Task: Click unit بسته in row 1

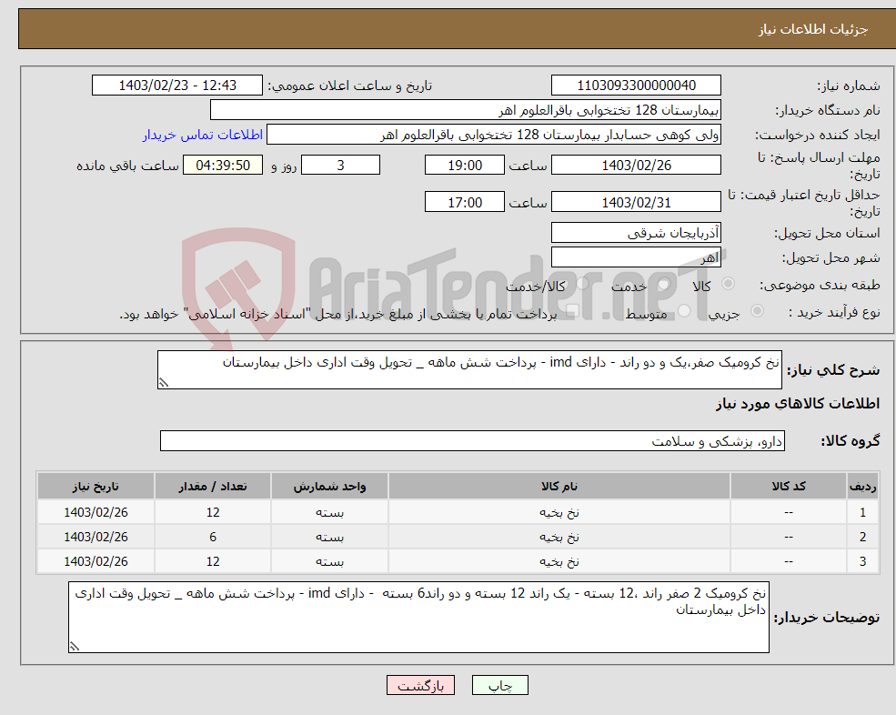Action: pos(329,513)
